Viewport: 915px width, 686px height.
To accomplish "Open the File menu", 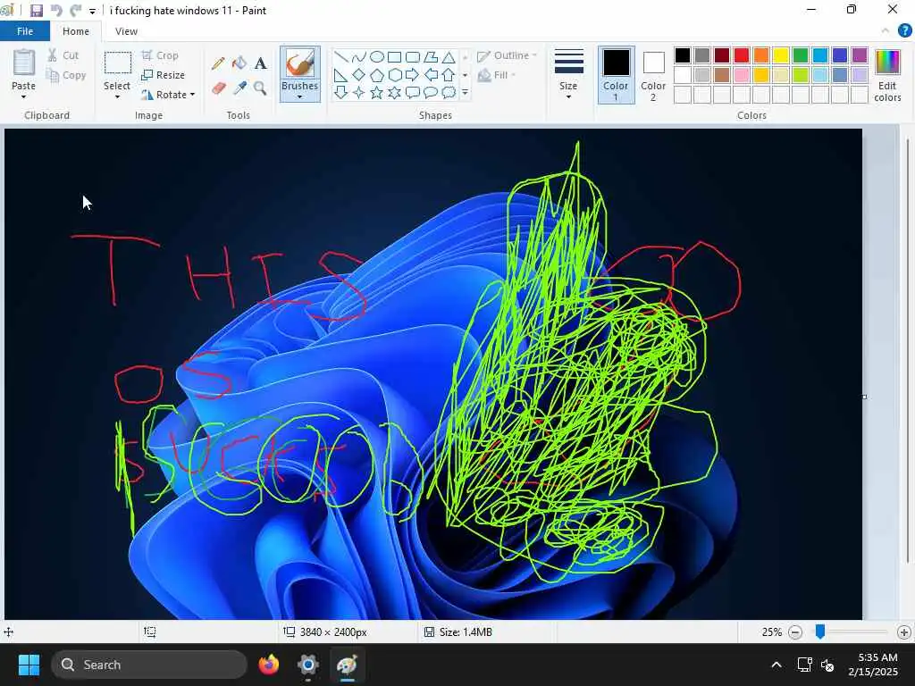I will [25, 31].
